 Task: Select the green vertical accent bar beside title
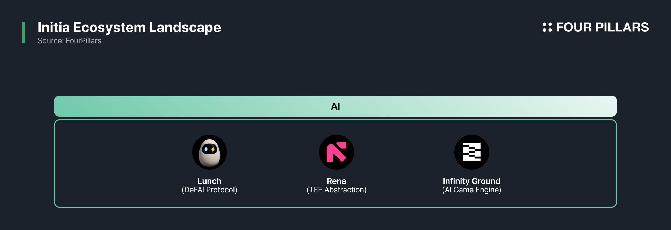[x=24, y=33]
